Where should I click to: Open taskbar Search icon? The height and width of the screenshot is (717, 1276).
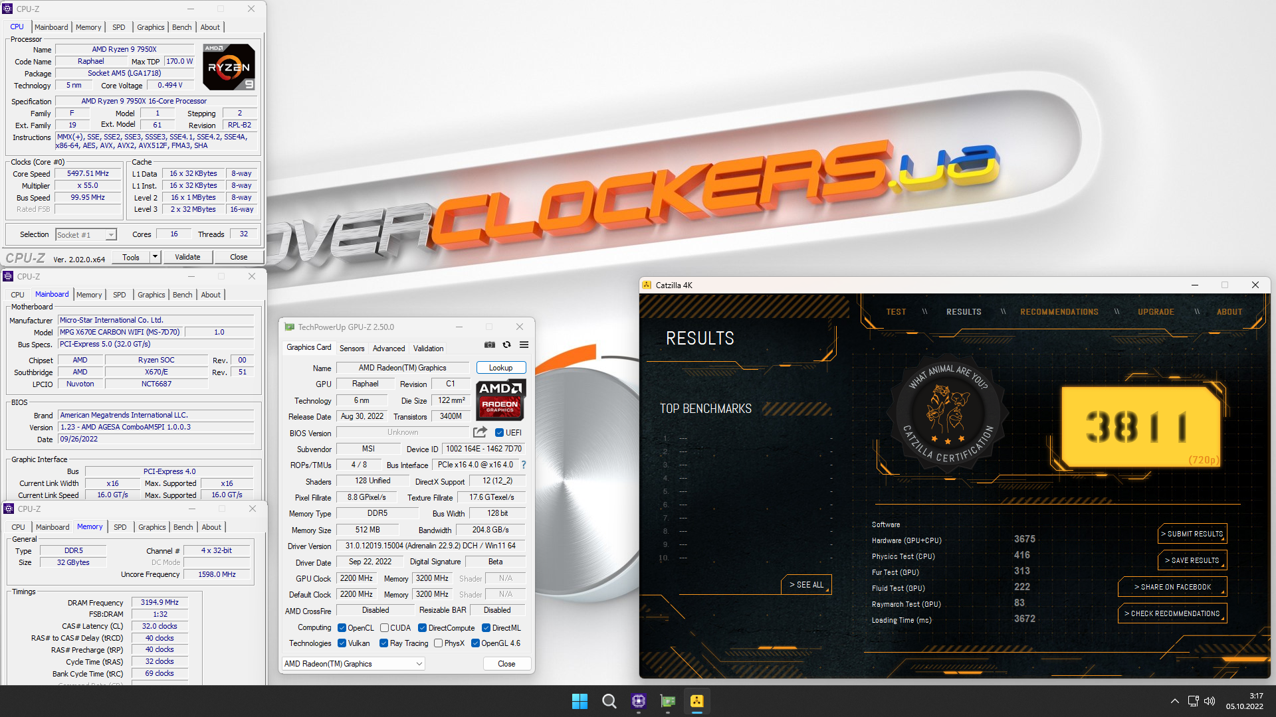(x=609, y=701)
